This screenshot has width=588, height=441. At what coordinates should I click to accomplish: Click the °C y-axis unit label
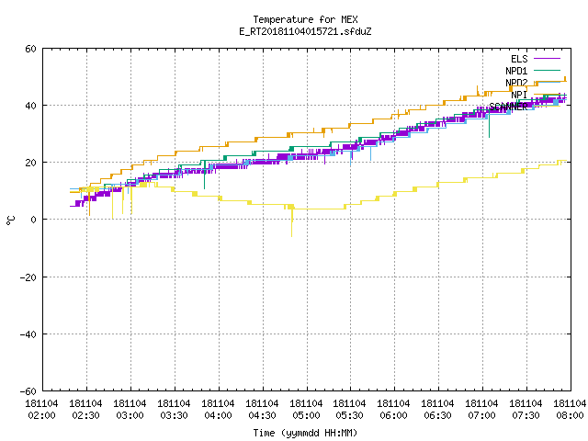(10, 220)
